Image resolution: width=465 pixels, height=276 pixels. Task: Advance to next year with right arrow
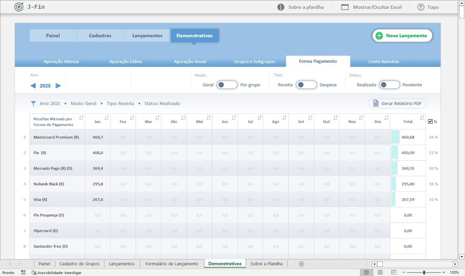[58, 86]
